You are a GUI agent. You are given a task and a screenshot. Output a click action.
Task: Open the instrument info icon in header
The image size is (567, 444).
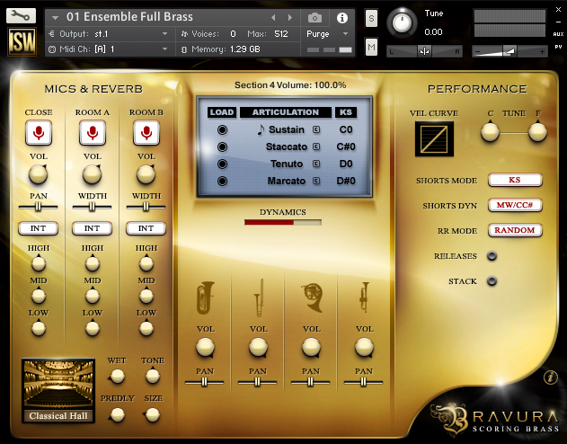tap(341, 18)
